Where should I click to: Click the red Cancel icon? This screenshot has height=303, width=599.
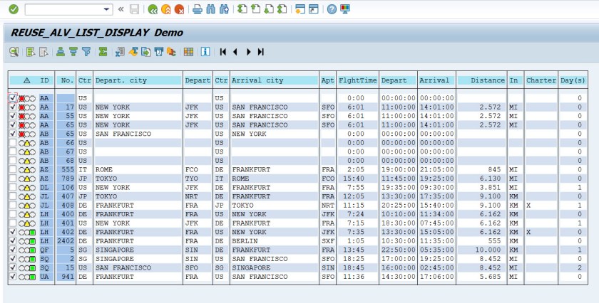tap(180, 9)
